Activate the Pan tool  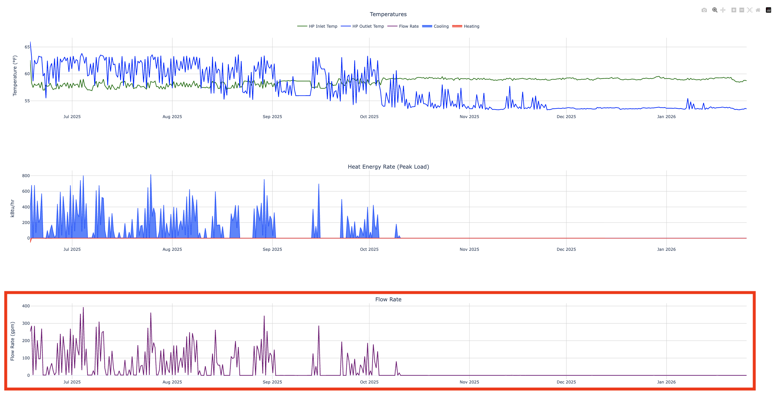coord(723,10)
